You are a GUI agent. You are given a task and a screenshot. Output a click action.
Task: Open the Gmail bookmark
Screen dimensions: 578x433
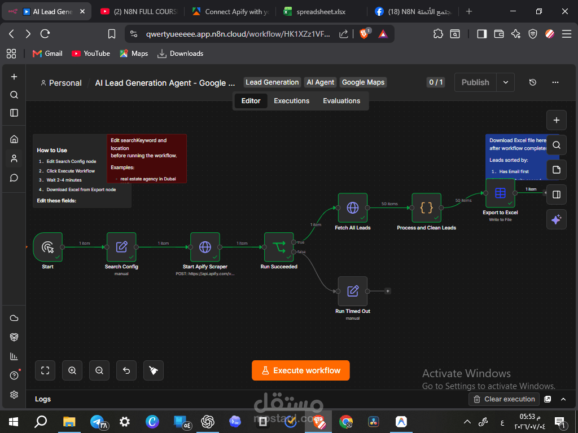(x=47, y=54)
